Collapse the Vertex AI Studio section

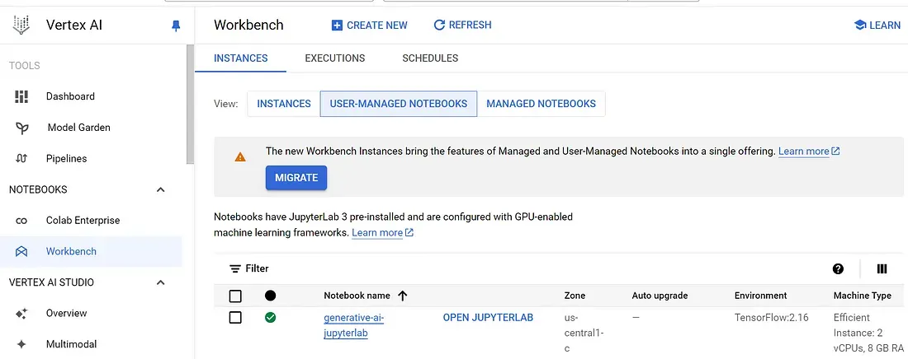pyautogui.click(x=160, y=282)
